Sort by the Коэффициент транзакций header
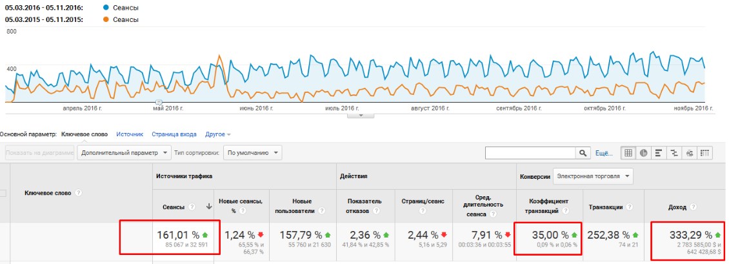This screenshot has height=264, width=729. 548,207
